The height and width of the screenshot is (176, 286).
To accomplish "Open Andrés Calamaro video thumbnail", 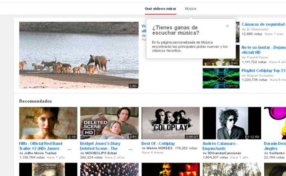I will coord(232,123).
